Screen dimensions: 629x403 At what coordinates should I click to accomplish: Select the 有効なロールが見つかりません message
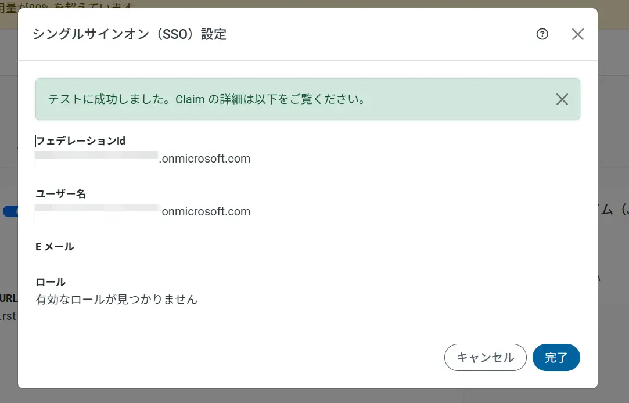(115, 300)
